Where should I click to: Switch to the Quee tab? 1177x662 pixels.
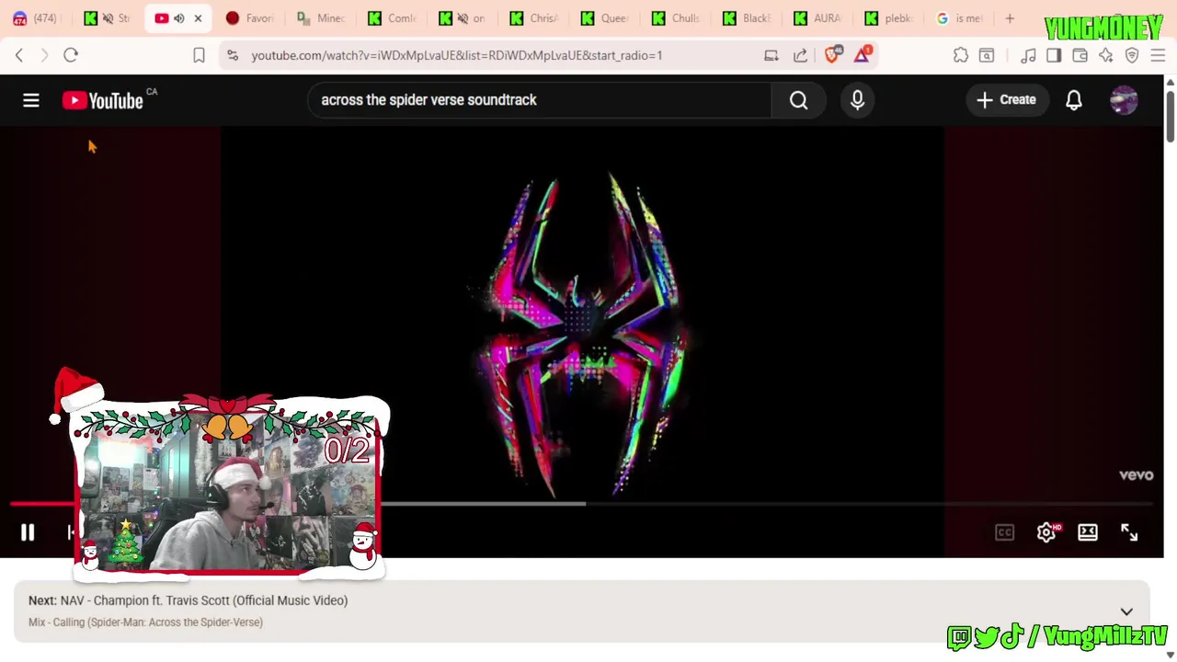pos(605,18)
